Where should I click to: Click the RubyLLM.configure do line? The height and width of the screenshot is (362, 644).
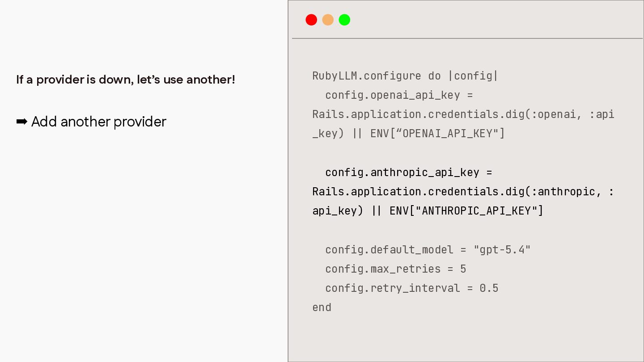405,76
